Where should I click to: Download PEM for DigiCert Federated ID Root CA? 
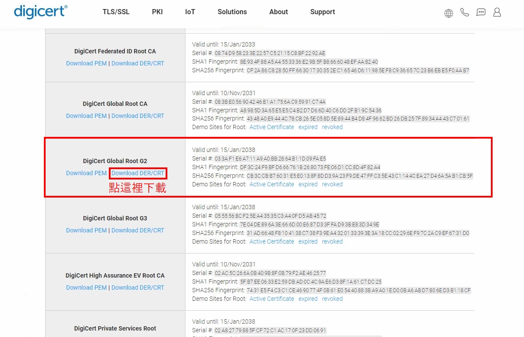86,63
